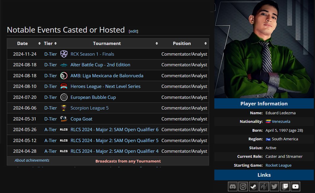This screenshot has width=315, height=193.
Task: Sort the table by Position column
Action: (x=205, y=44)
